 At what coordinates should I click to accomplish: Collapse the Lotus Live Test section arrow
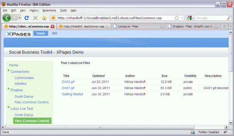coord(9,108)
